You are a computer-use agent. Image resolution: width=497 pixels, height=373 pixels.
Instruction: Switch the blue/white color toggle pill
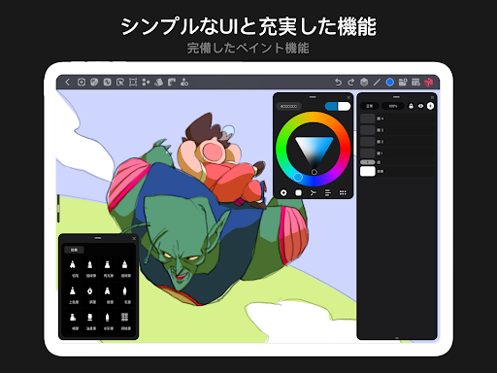tap(338, 106)
